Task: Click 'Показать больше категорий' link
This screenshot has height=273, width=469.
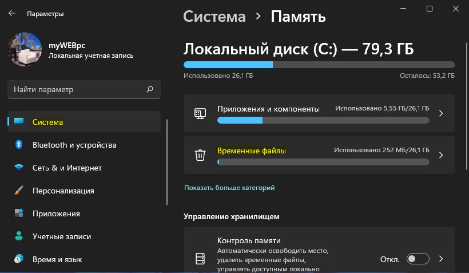Action: point(229,188)
